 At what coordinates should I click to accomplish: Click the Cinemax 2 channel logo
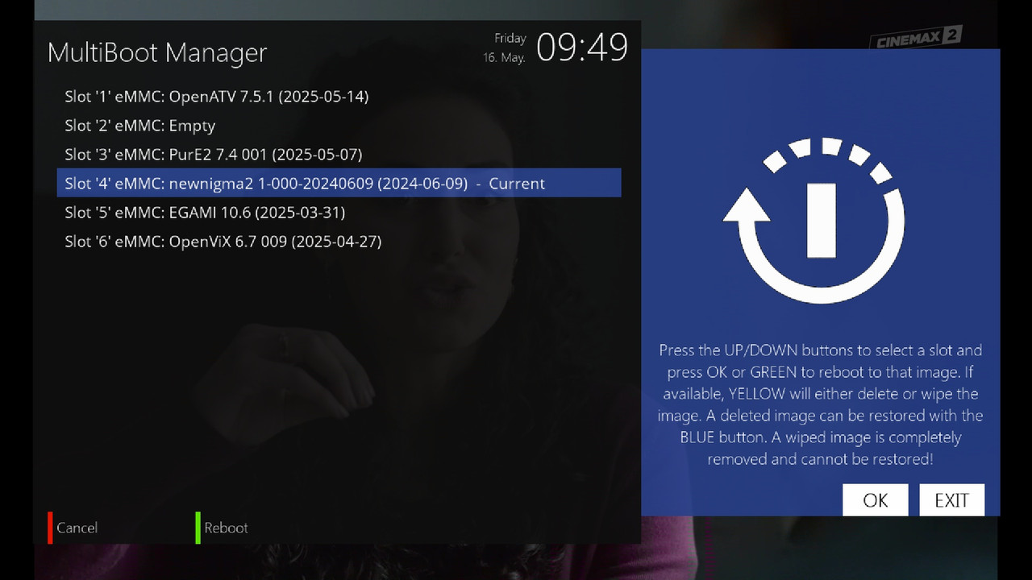point(914,38)
